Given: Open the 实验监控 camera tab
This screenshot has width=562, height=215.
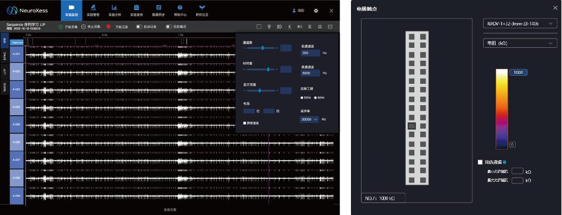Looking at the screenshot, I should pyautogui.click(x=71, y=11).
